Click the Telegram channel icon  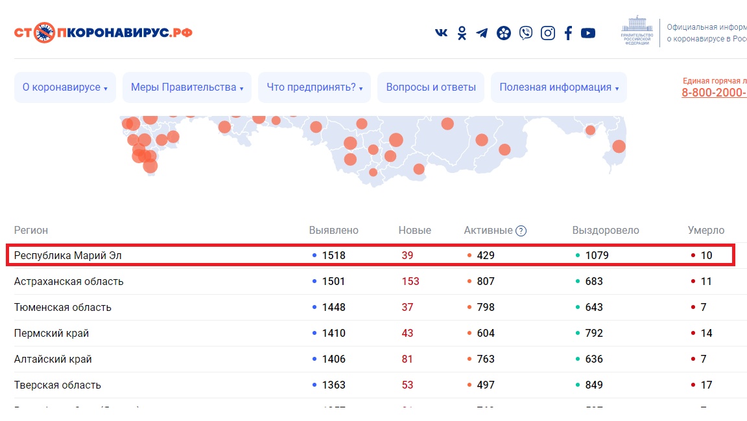[482, 33]
